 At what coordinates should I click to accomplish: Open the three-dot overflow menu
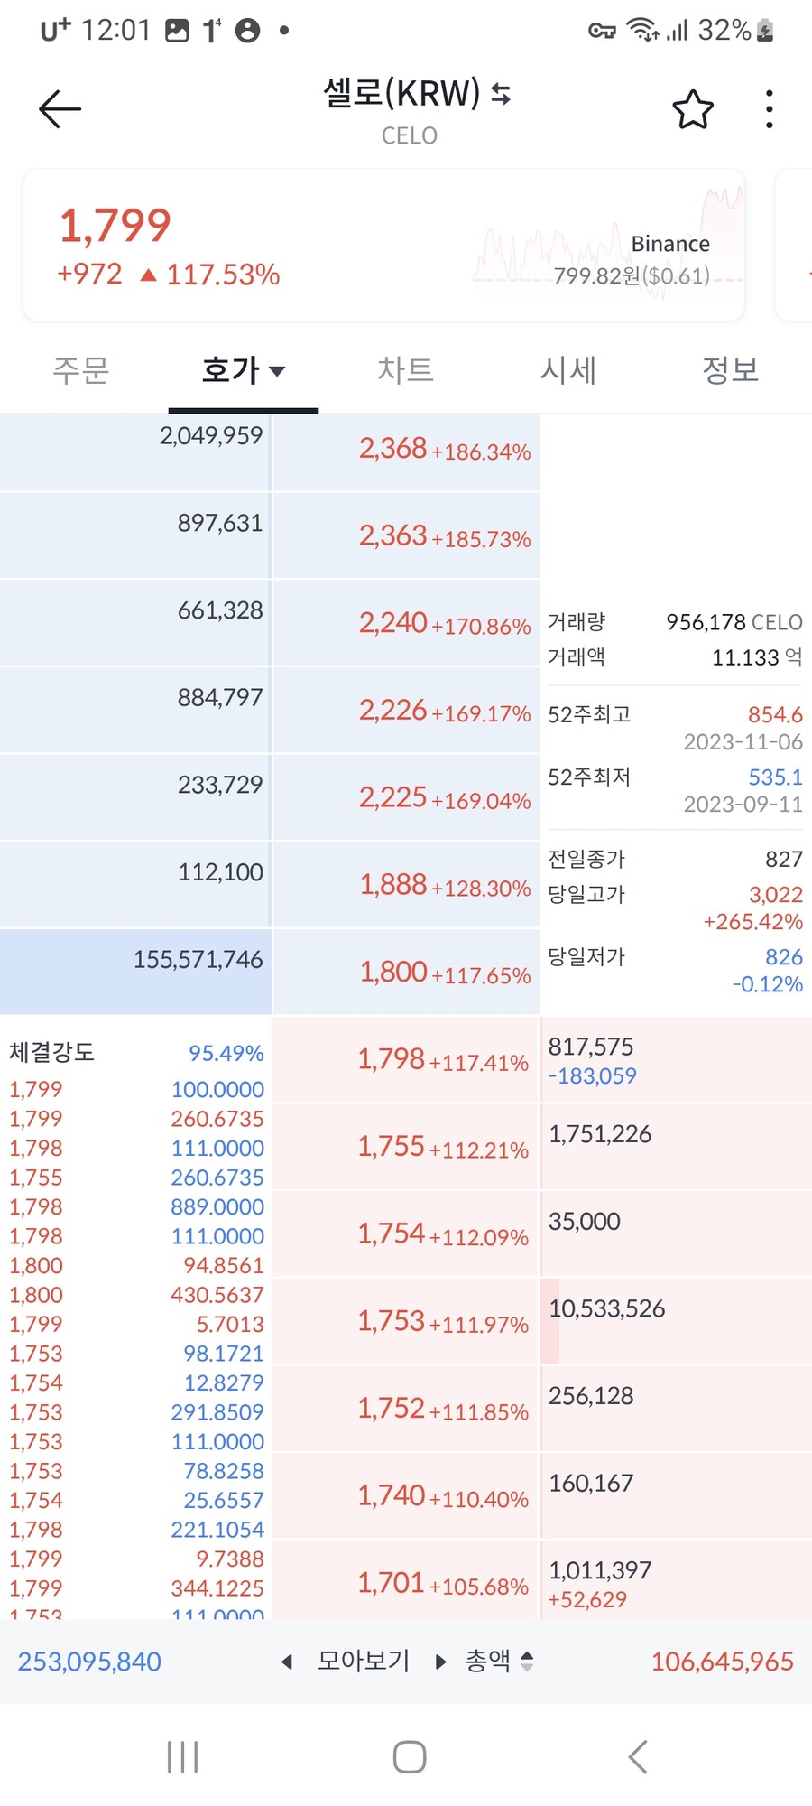[768, 107]
